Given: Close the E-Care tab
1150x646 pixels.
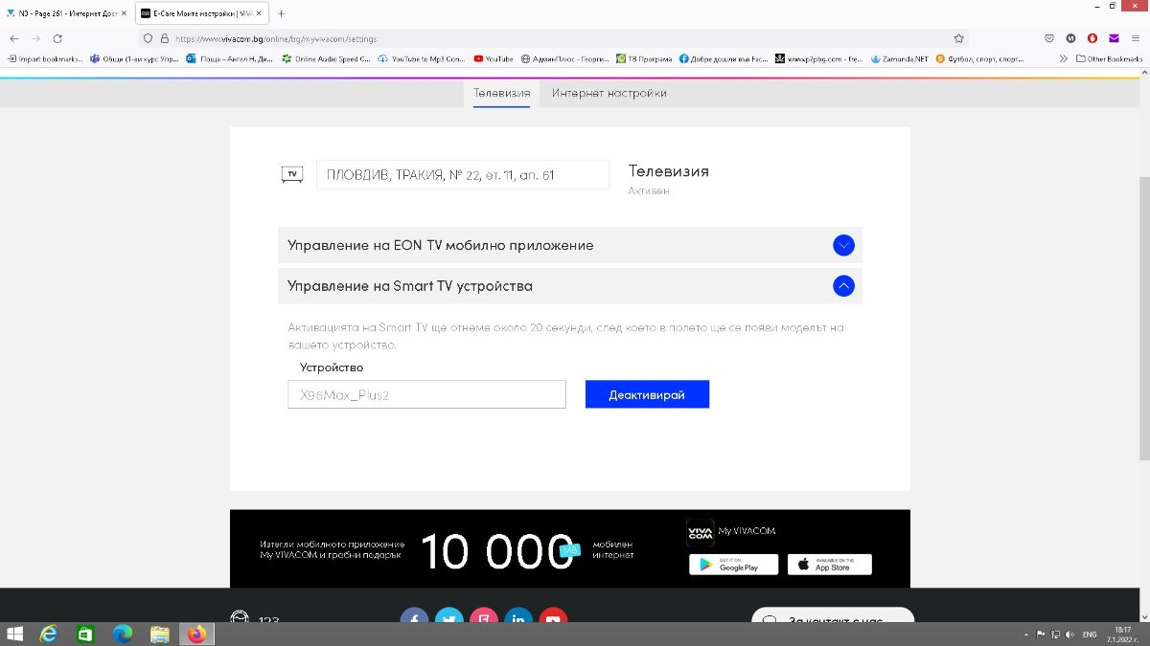Looking at the screenshot, I should [x=259, y=13].
